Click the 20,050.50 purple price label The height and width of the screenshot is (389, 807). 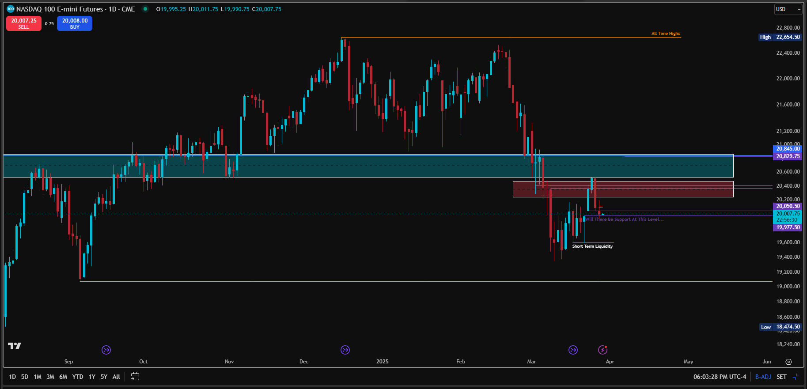click(x=788, y=206)
